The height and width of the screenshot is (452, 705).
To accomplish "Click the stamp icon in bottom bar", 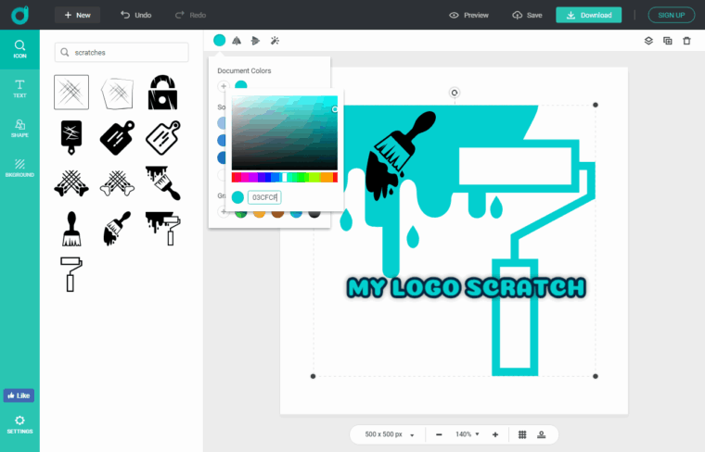I will point(541,434).
